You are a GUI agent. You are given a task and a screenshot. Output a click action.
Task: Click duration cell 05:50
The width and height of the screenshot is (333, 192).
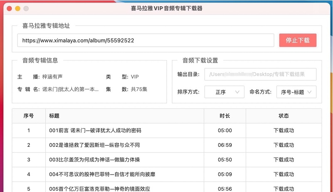point(225,160)
